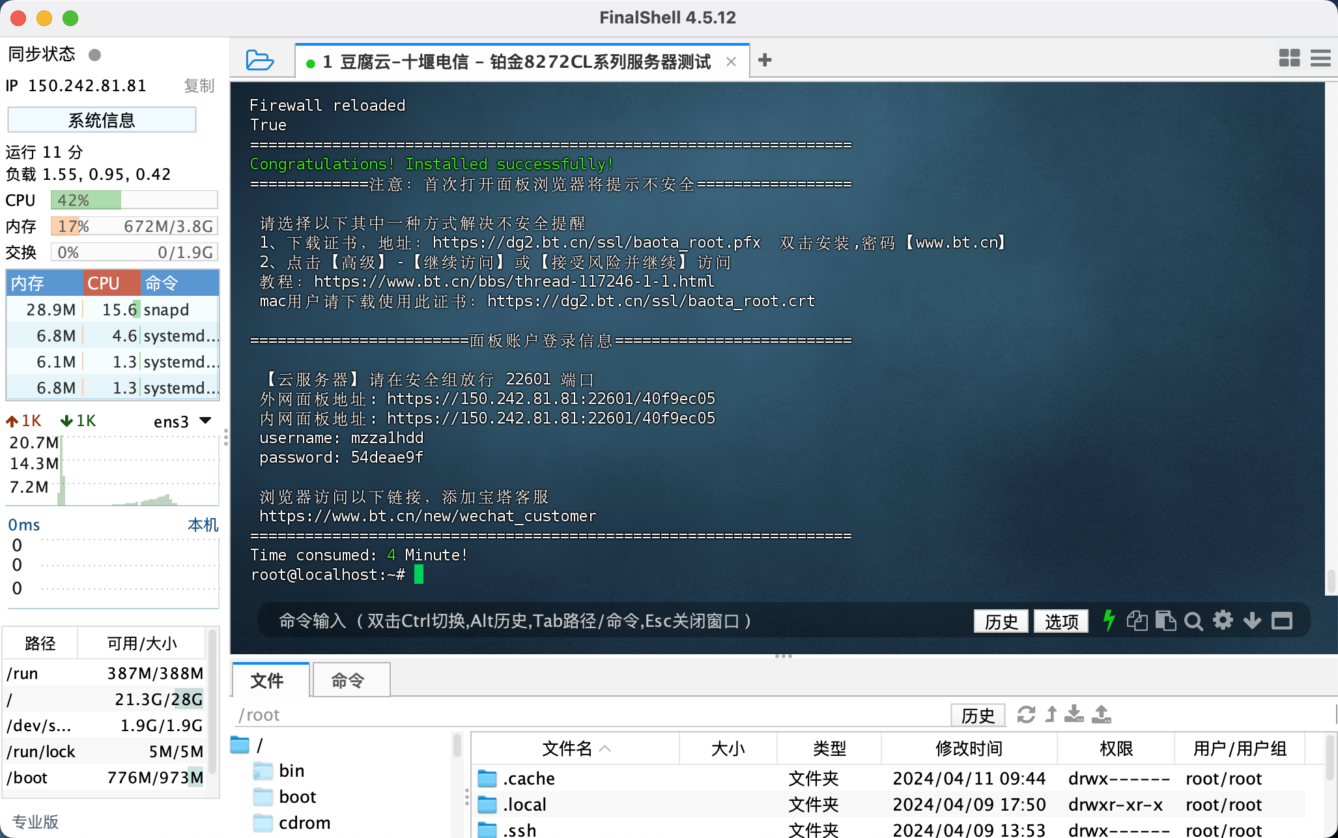Switch to grid layout view icon
The height and width of the screenshot is (838, 1338).
click(x=1289, y=58)
